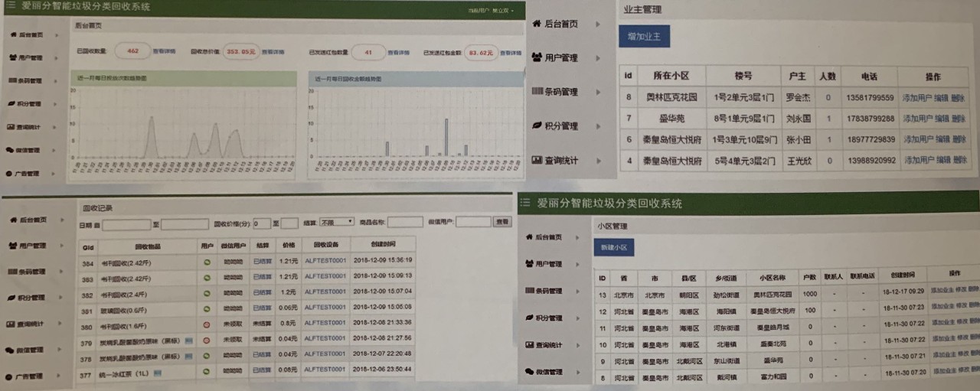Click hamburger menu icon in dashboard header
Image resolution: width=980 pixels, height=391 pixels.
coord(10,6)
